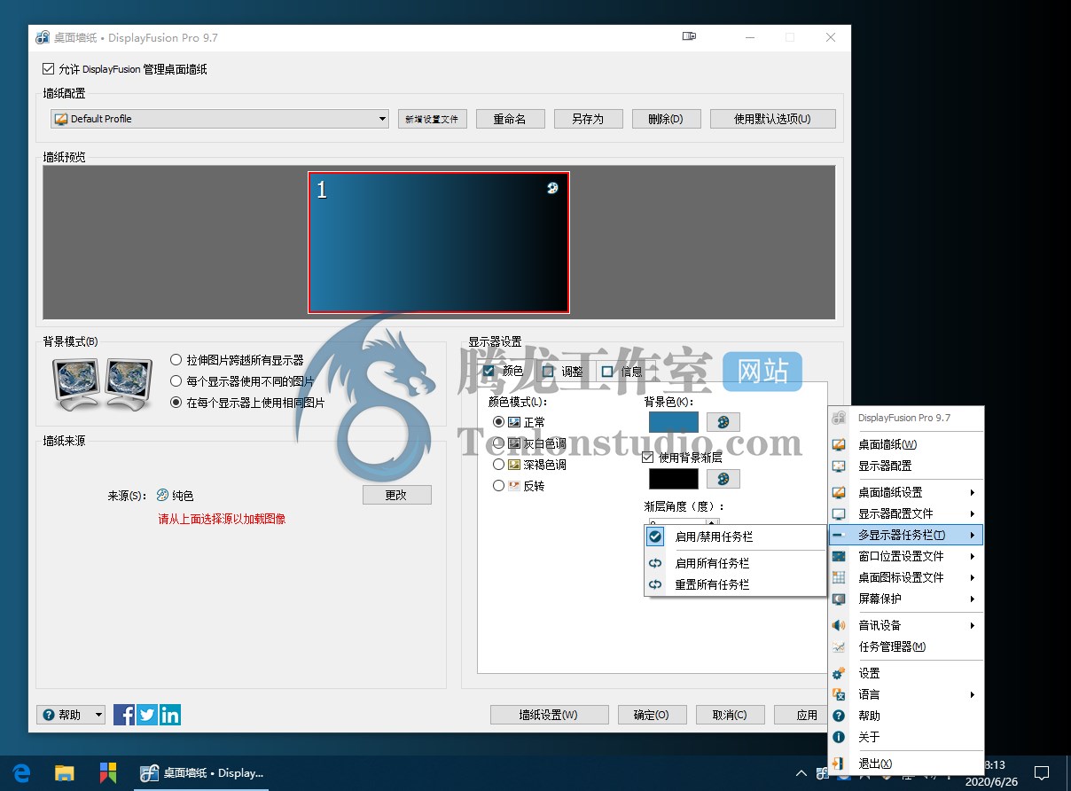Select 拉伸图片跨越所有显示器 radio option

(176, 360)
